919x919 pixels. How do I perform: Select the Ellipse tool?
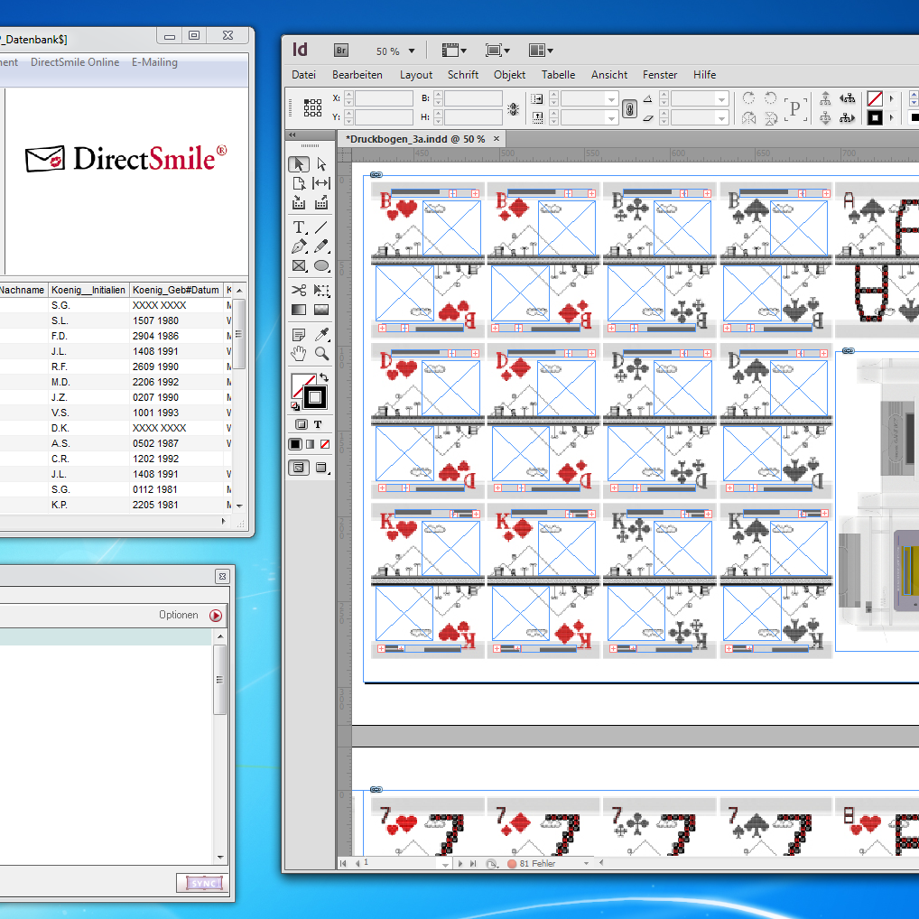pyautogui.click(x=321, y=265)
